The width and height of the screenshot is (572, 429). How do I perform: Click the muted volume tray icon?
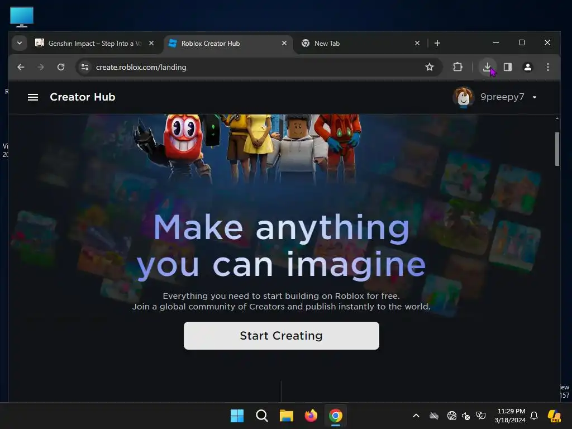point(466,416)
